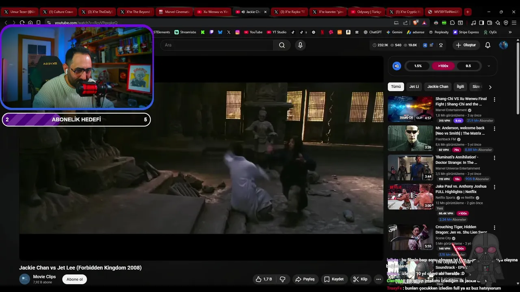Open options menu for Illuminati's Annihilation video
This screenshot has height=292, width=520.
(494, 158)
